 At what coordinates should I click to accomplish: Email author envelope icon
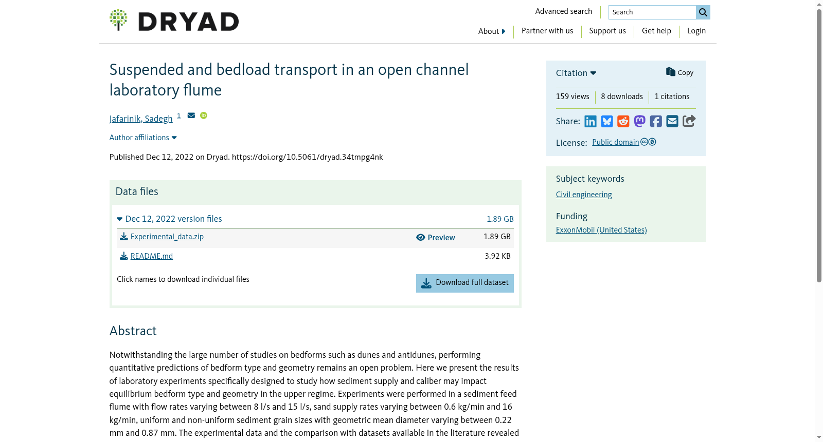click(191, 116)
